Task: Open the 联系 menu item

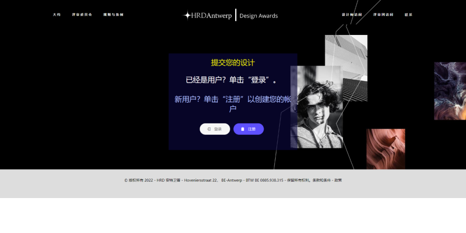Action: [408, 15]
